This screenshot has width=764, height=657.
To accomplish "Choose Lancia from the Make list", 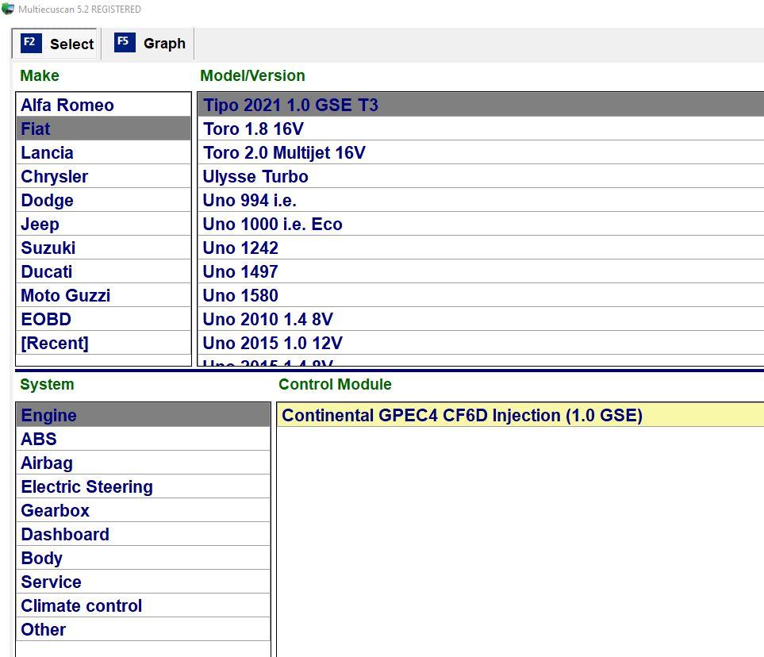I will tap(47, 153).
